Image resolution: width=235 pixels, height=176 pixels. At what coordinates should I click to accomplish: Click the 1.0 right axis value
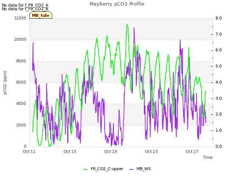[218, 131]
